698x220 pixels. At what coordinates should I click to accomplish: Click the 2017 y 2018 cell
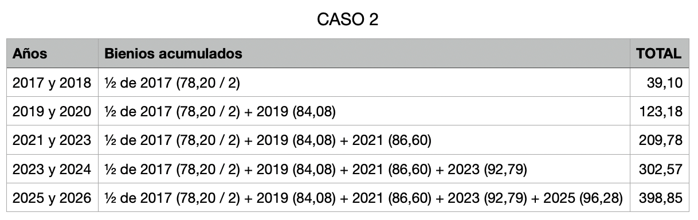[52, 83]
